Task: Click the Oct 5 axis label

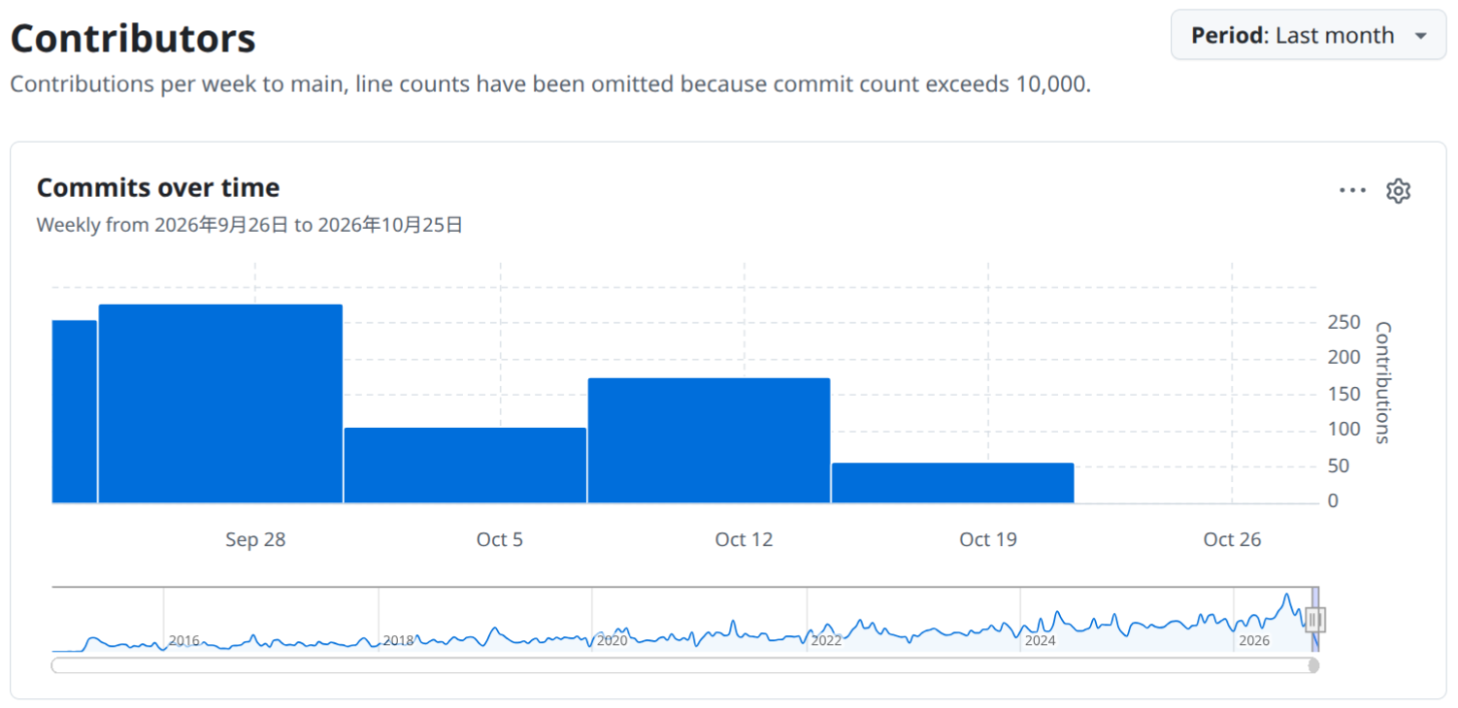Action: [x=500, y=539]
